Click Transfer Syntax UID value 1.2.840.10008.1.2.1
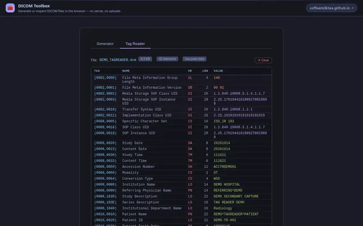This screenshot has width=363, height=226. (x=233, y=110)
